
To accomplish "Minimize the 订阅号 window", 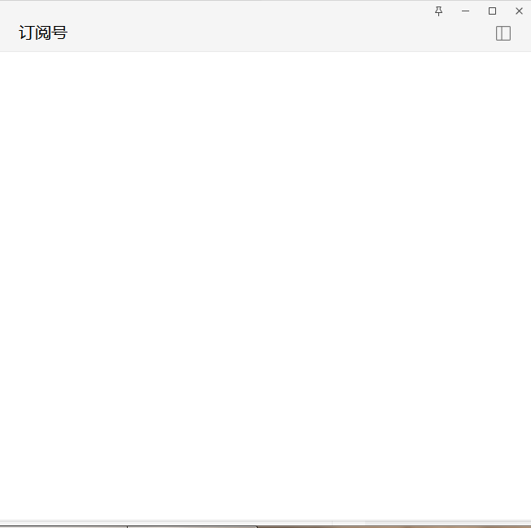I will 465,11.
